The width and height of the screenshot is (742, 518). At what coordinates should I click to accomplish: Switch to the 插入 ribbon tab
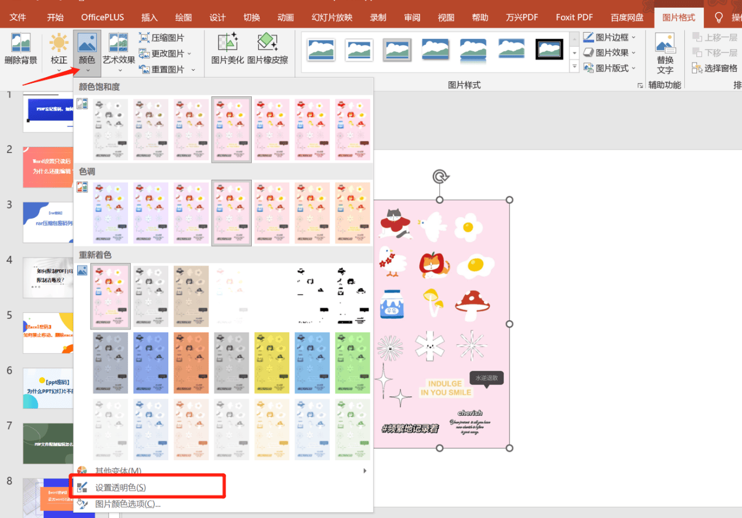pos(150,17)
